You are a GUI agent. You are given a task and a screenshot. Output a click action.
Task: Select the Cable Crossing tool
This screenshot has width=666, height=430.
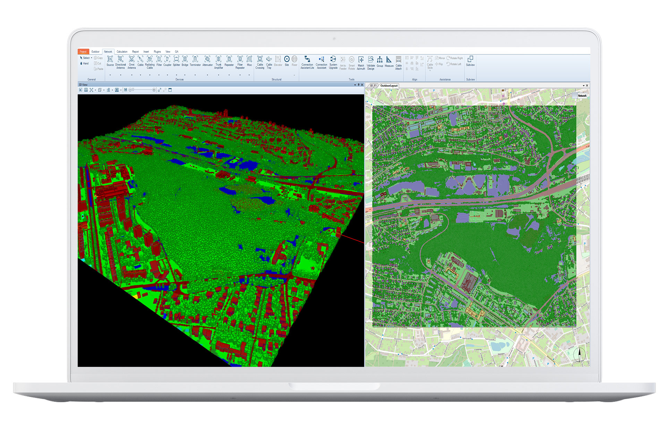260,62
